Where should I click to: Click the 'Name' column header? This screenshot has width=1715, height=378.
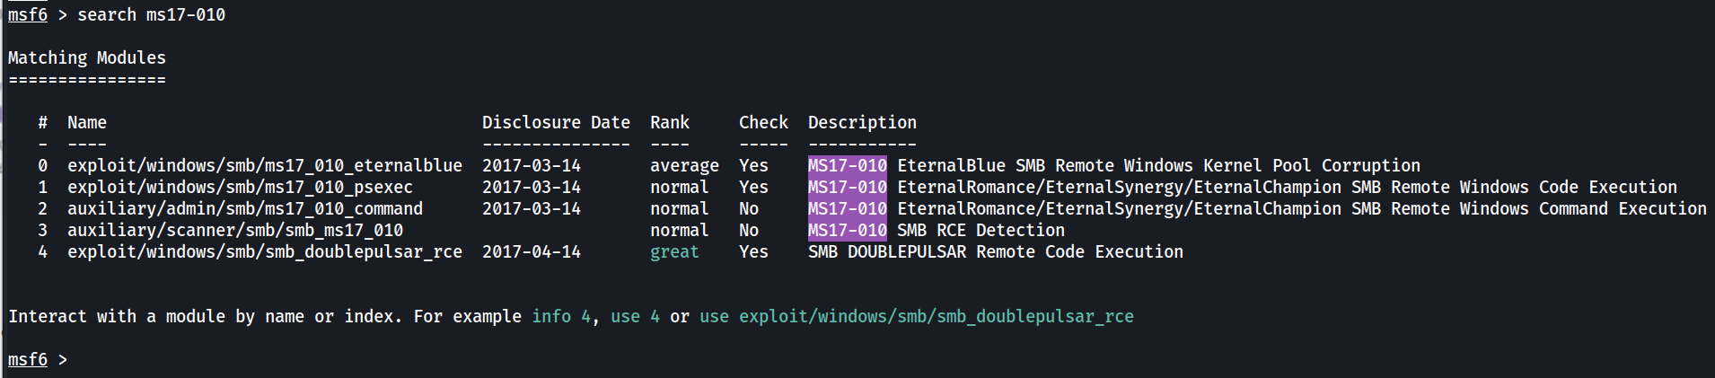click(87, 123)
